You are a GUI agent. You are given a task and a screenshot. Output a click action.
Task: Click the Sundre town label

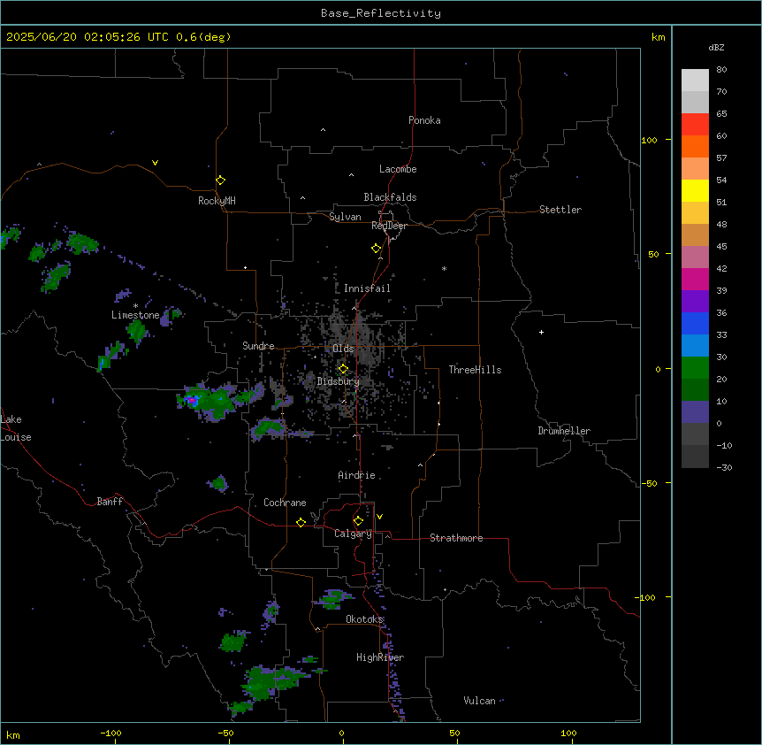258,346
